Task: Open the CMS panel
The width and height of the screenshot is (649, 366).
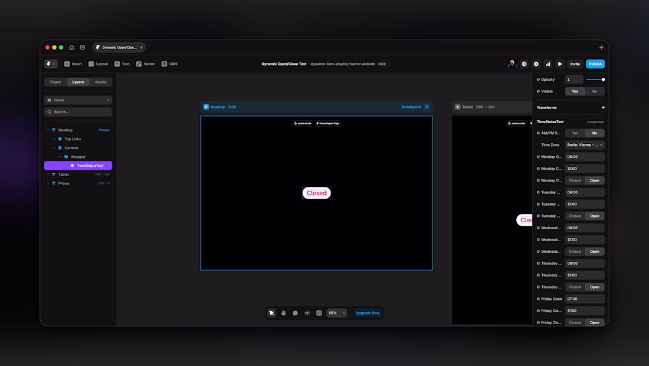Action: coord(169,64)
